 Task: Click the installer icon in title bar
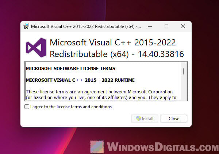point(26,26)
